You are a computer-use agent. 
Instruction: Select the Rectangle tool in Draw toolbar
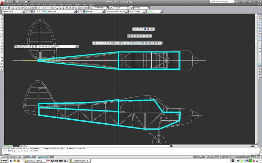point(2,28)
